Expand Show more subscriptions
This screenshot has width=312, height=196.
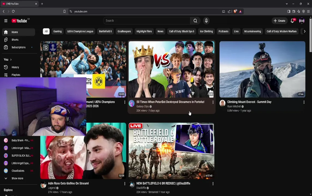[x=19, y=178]
